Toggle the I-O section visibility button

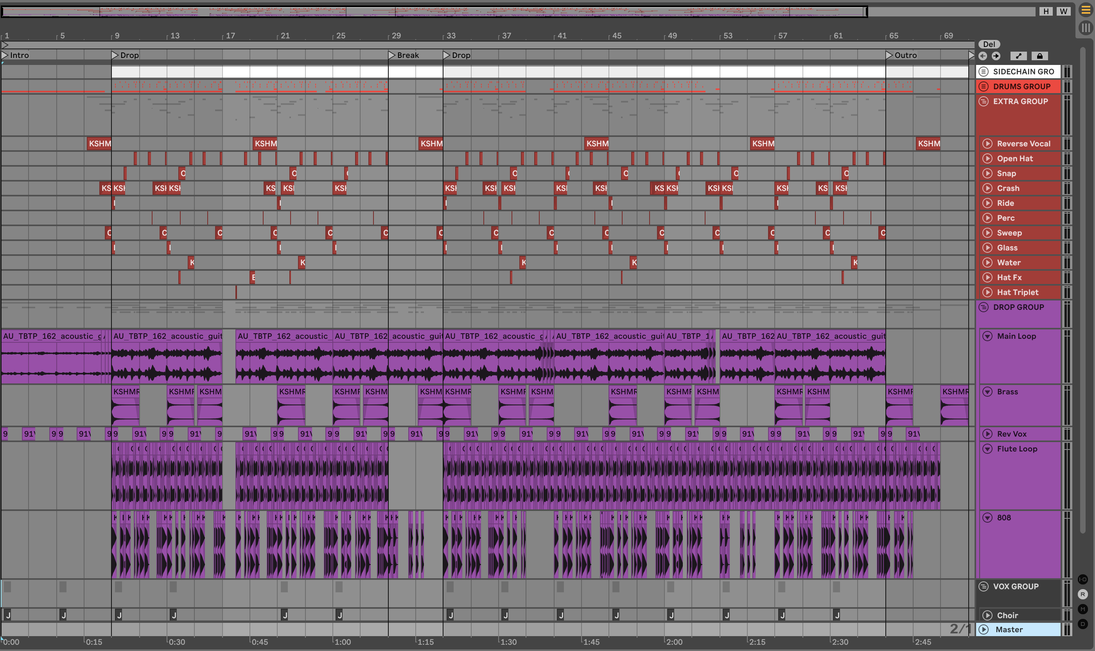coord(1082,579)
